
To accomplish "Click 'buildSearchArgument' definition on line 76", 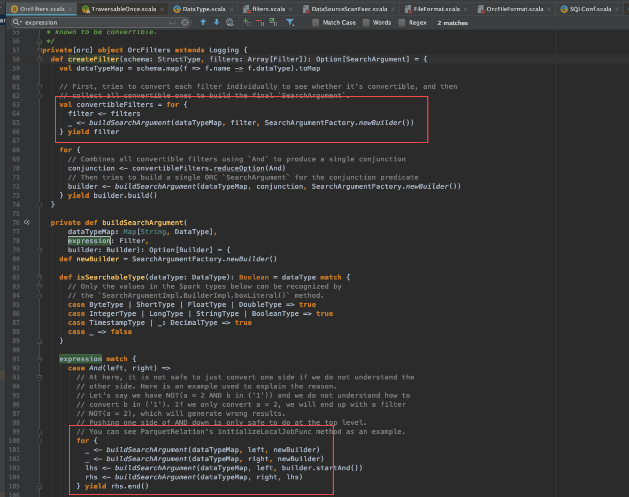I will click(142, 223).
